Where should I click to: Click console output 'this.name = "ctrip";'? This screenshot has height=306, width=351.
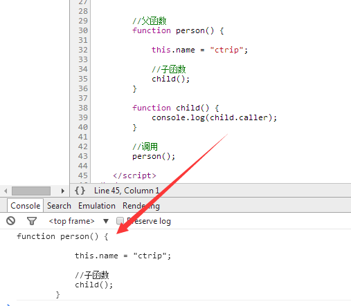pos(123,256)
